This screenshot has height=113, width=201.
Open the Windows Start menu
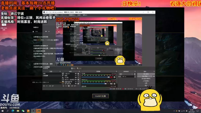point(3,111)
